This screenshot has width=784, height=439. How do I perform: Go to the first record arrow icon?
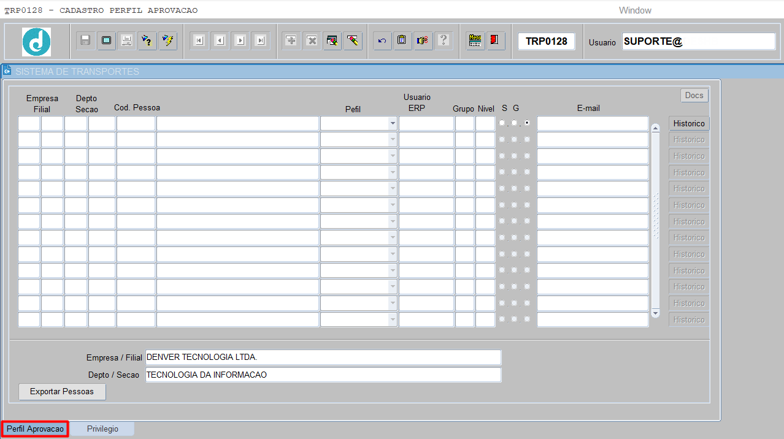(199, 40)
